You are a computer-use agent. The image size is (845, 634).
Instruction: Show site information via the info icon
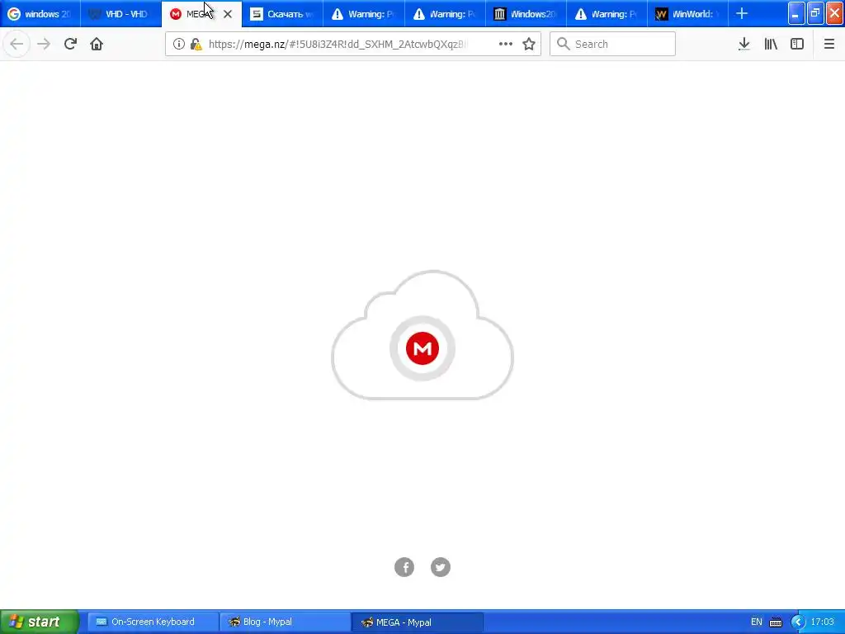click(178, 45)
